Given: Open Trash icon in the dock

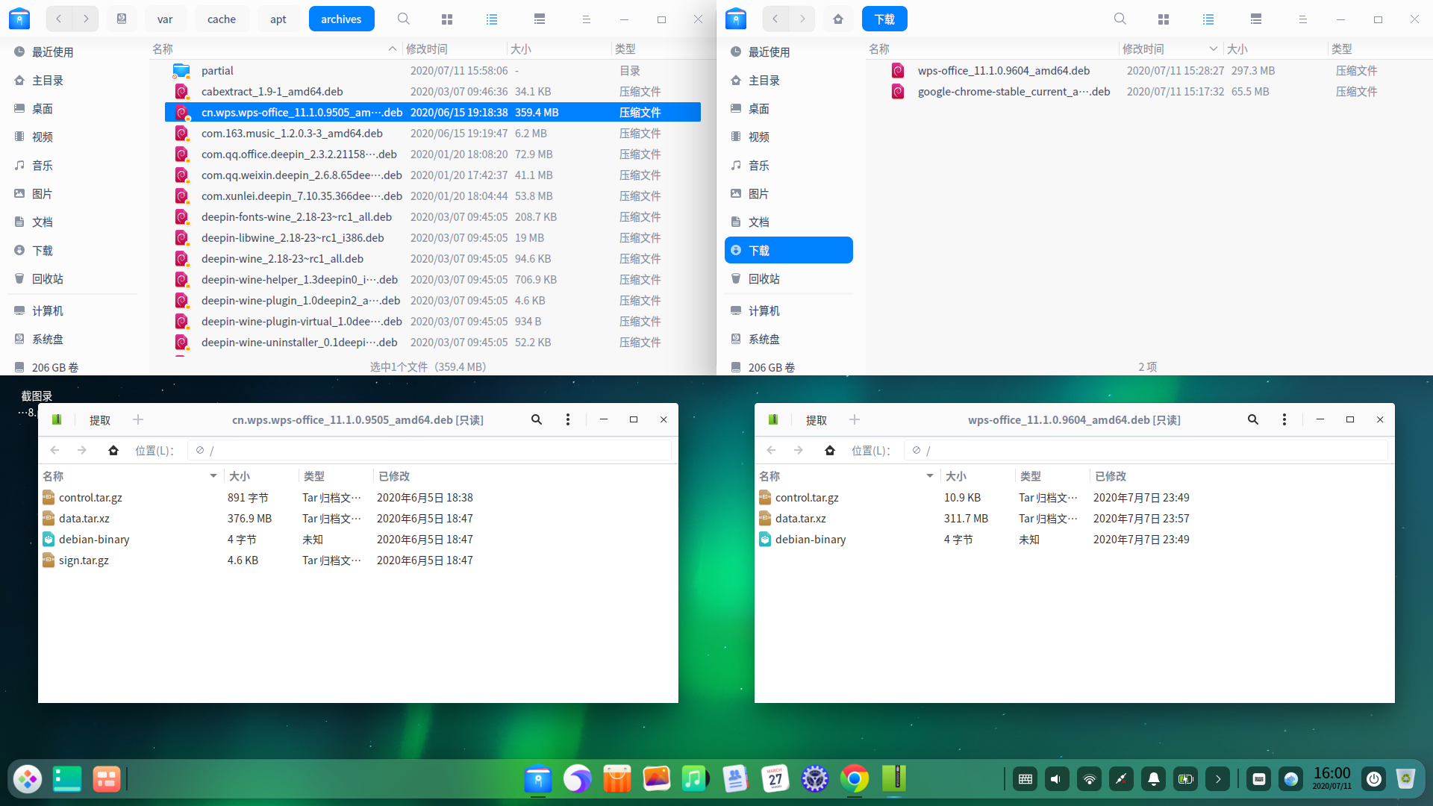Looking at the screenshot, I should point(1405,779).
